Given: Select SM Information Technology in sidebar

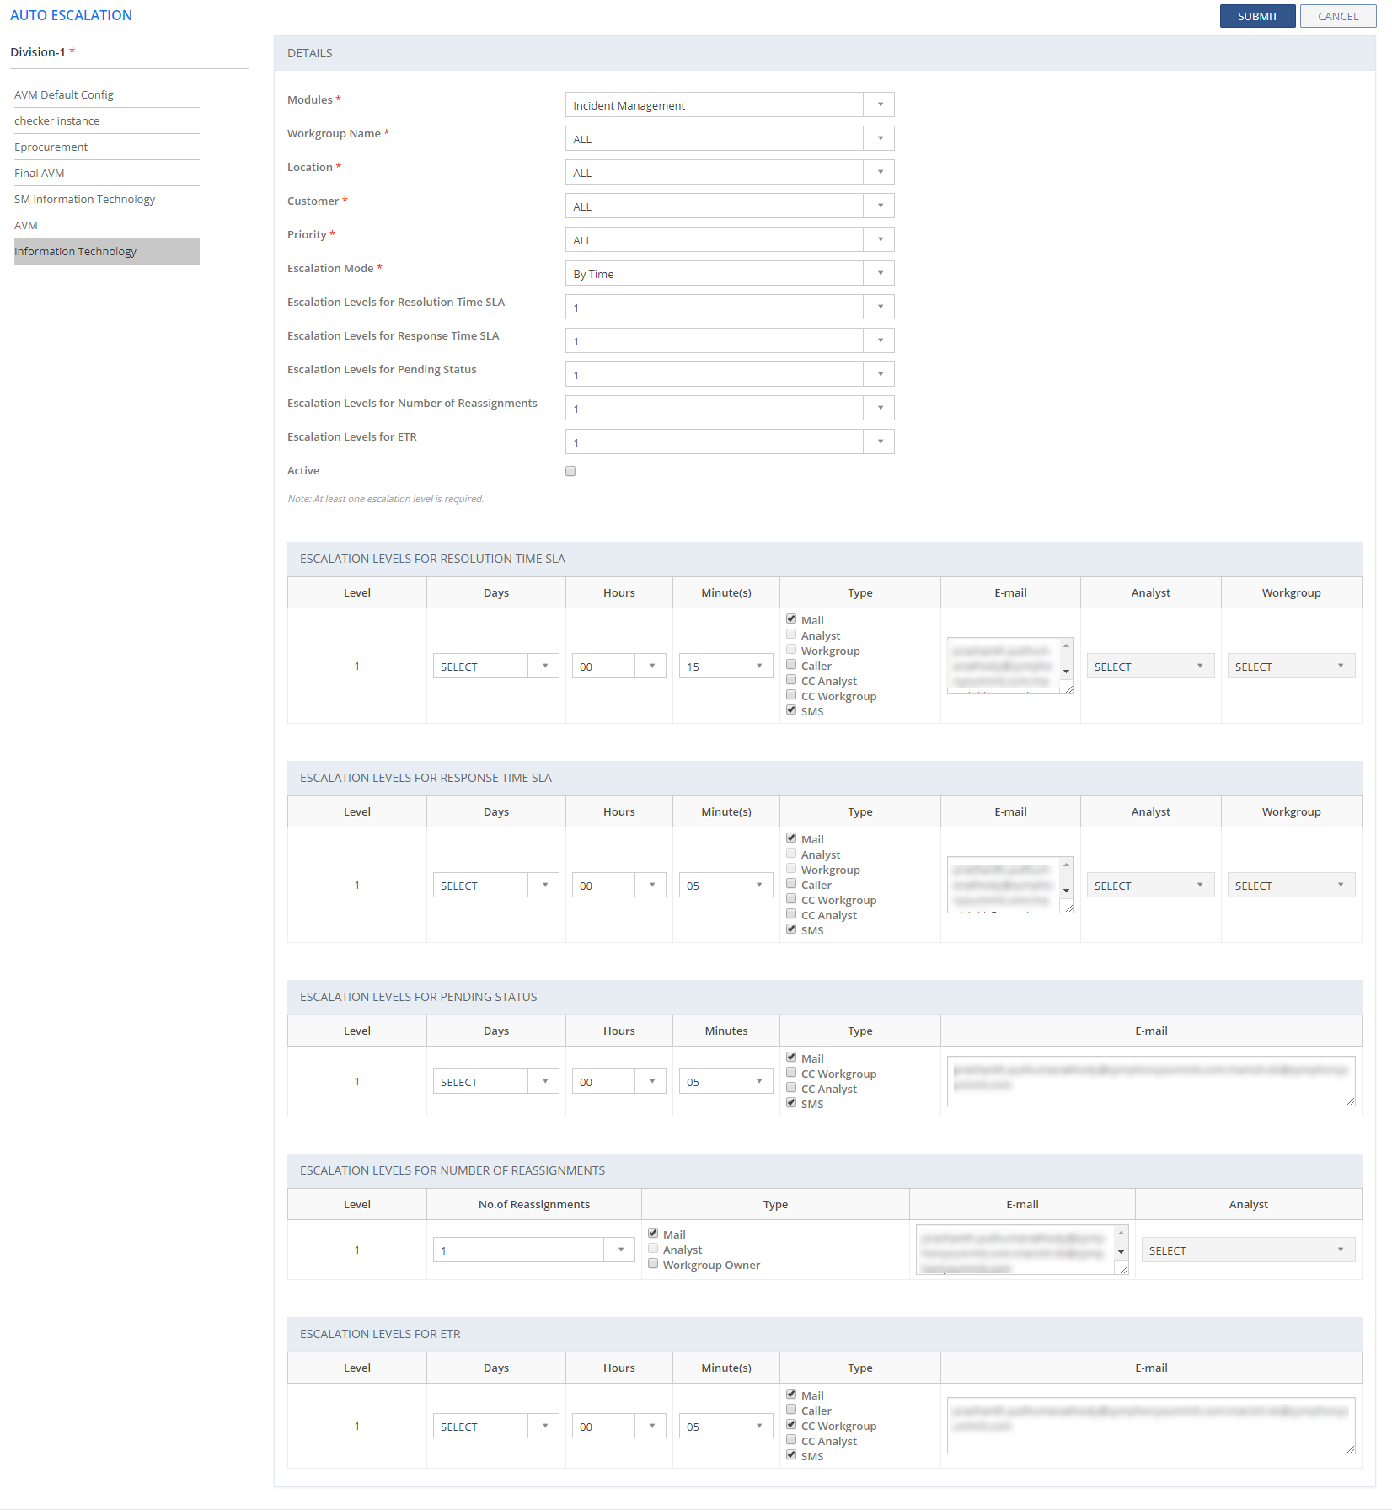Looking at the screenshot, I should [84, 199].
